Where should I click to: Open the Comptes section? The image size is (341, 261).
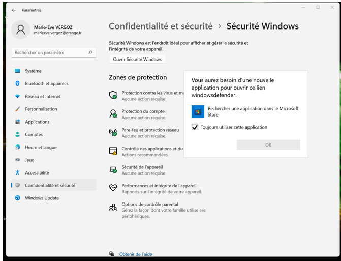[x=53, y=134]
